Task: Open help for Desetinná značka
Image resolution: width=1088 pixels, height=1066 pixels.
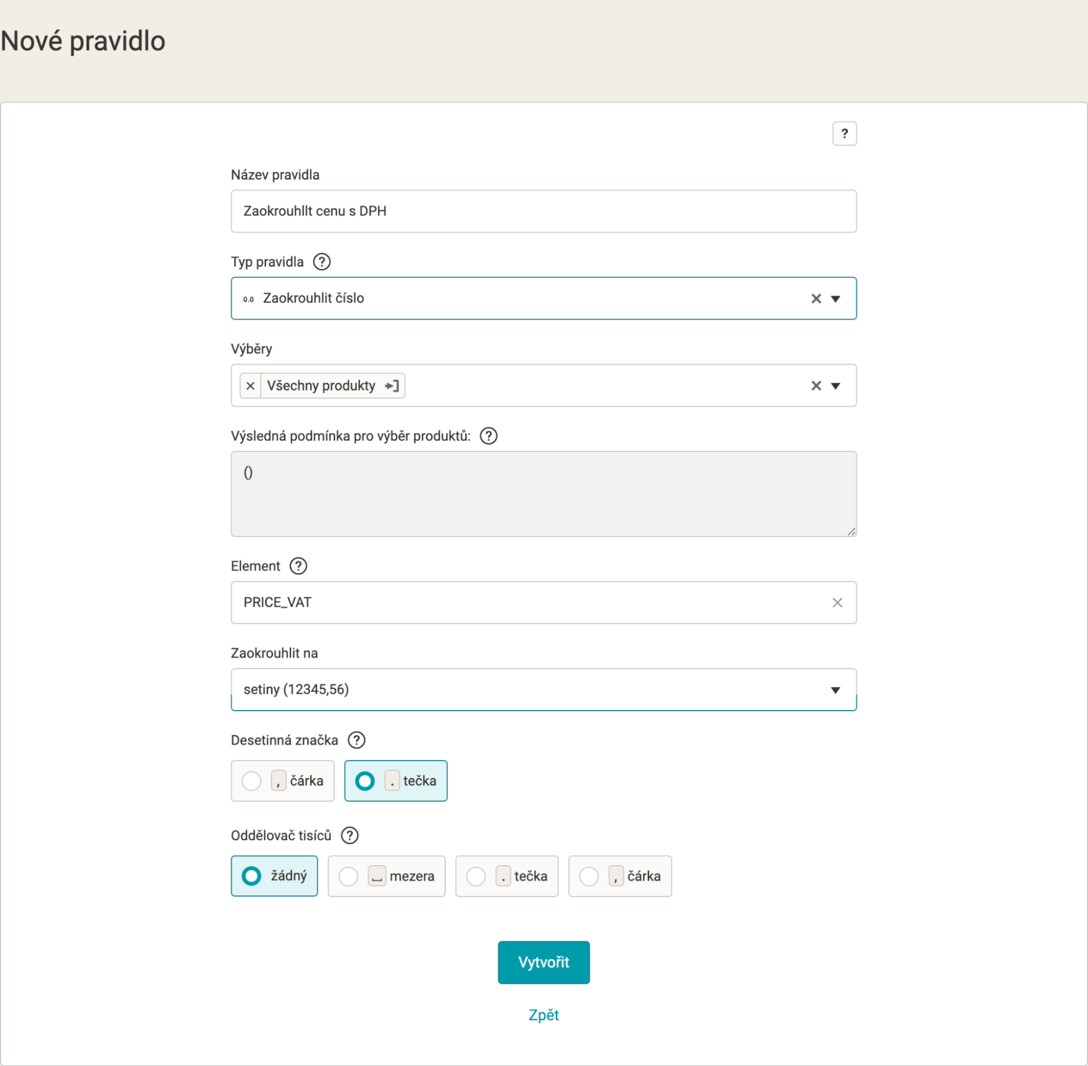Action: [x=356, y=740]
